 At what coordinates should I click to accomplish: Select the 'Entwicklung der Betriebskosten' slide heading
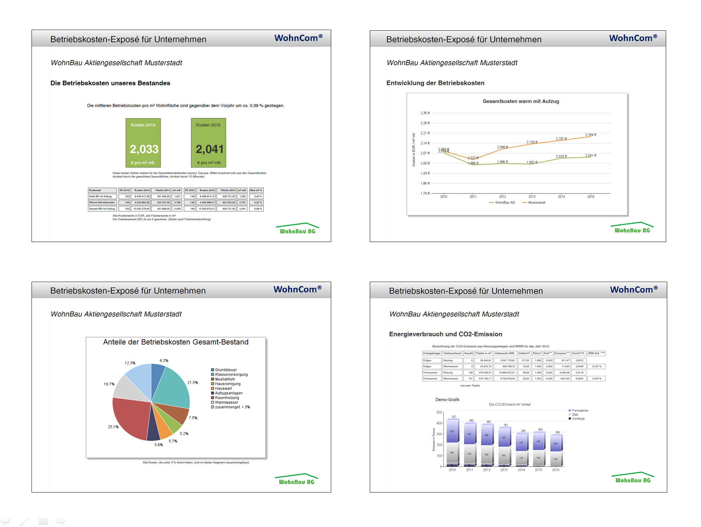(435, 83)
